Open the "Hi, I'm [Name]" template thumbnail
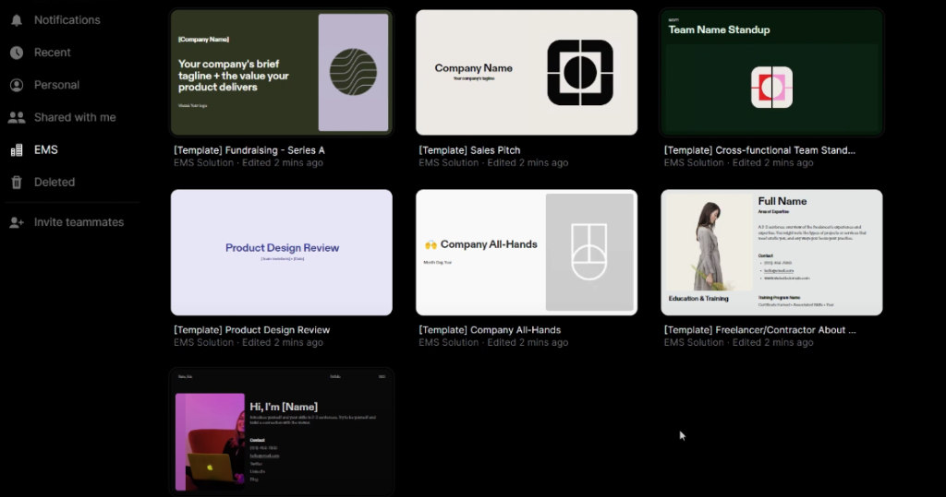946x497 pixels. (282, 432)
